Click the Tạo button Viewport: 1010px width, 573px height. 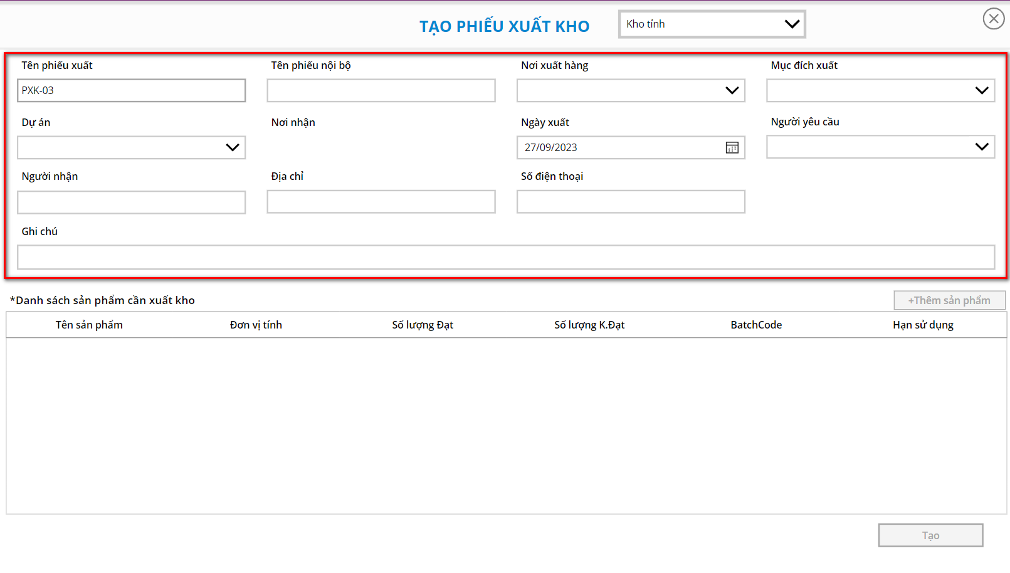point(930,535)
